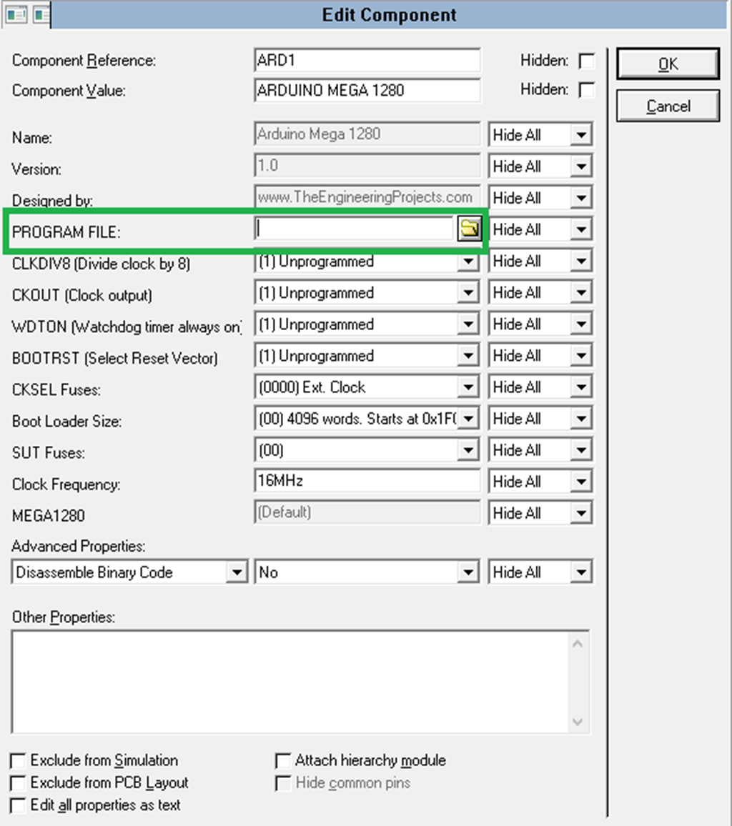Open Hide All dropdown for PROGRAM FILE

[581, 229]
